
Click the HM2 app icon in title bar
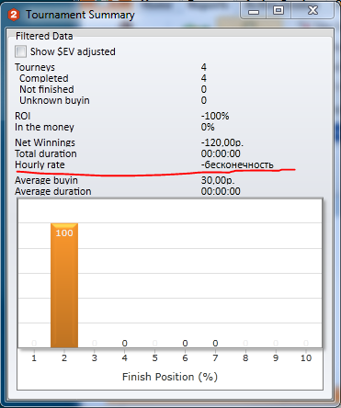coord(14,15)
